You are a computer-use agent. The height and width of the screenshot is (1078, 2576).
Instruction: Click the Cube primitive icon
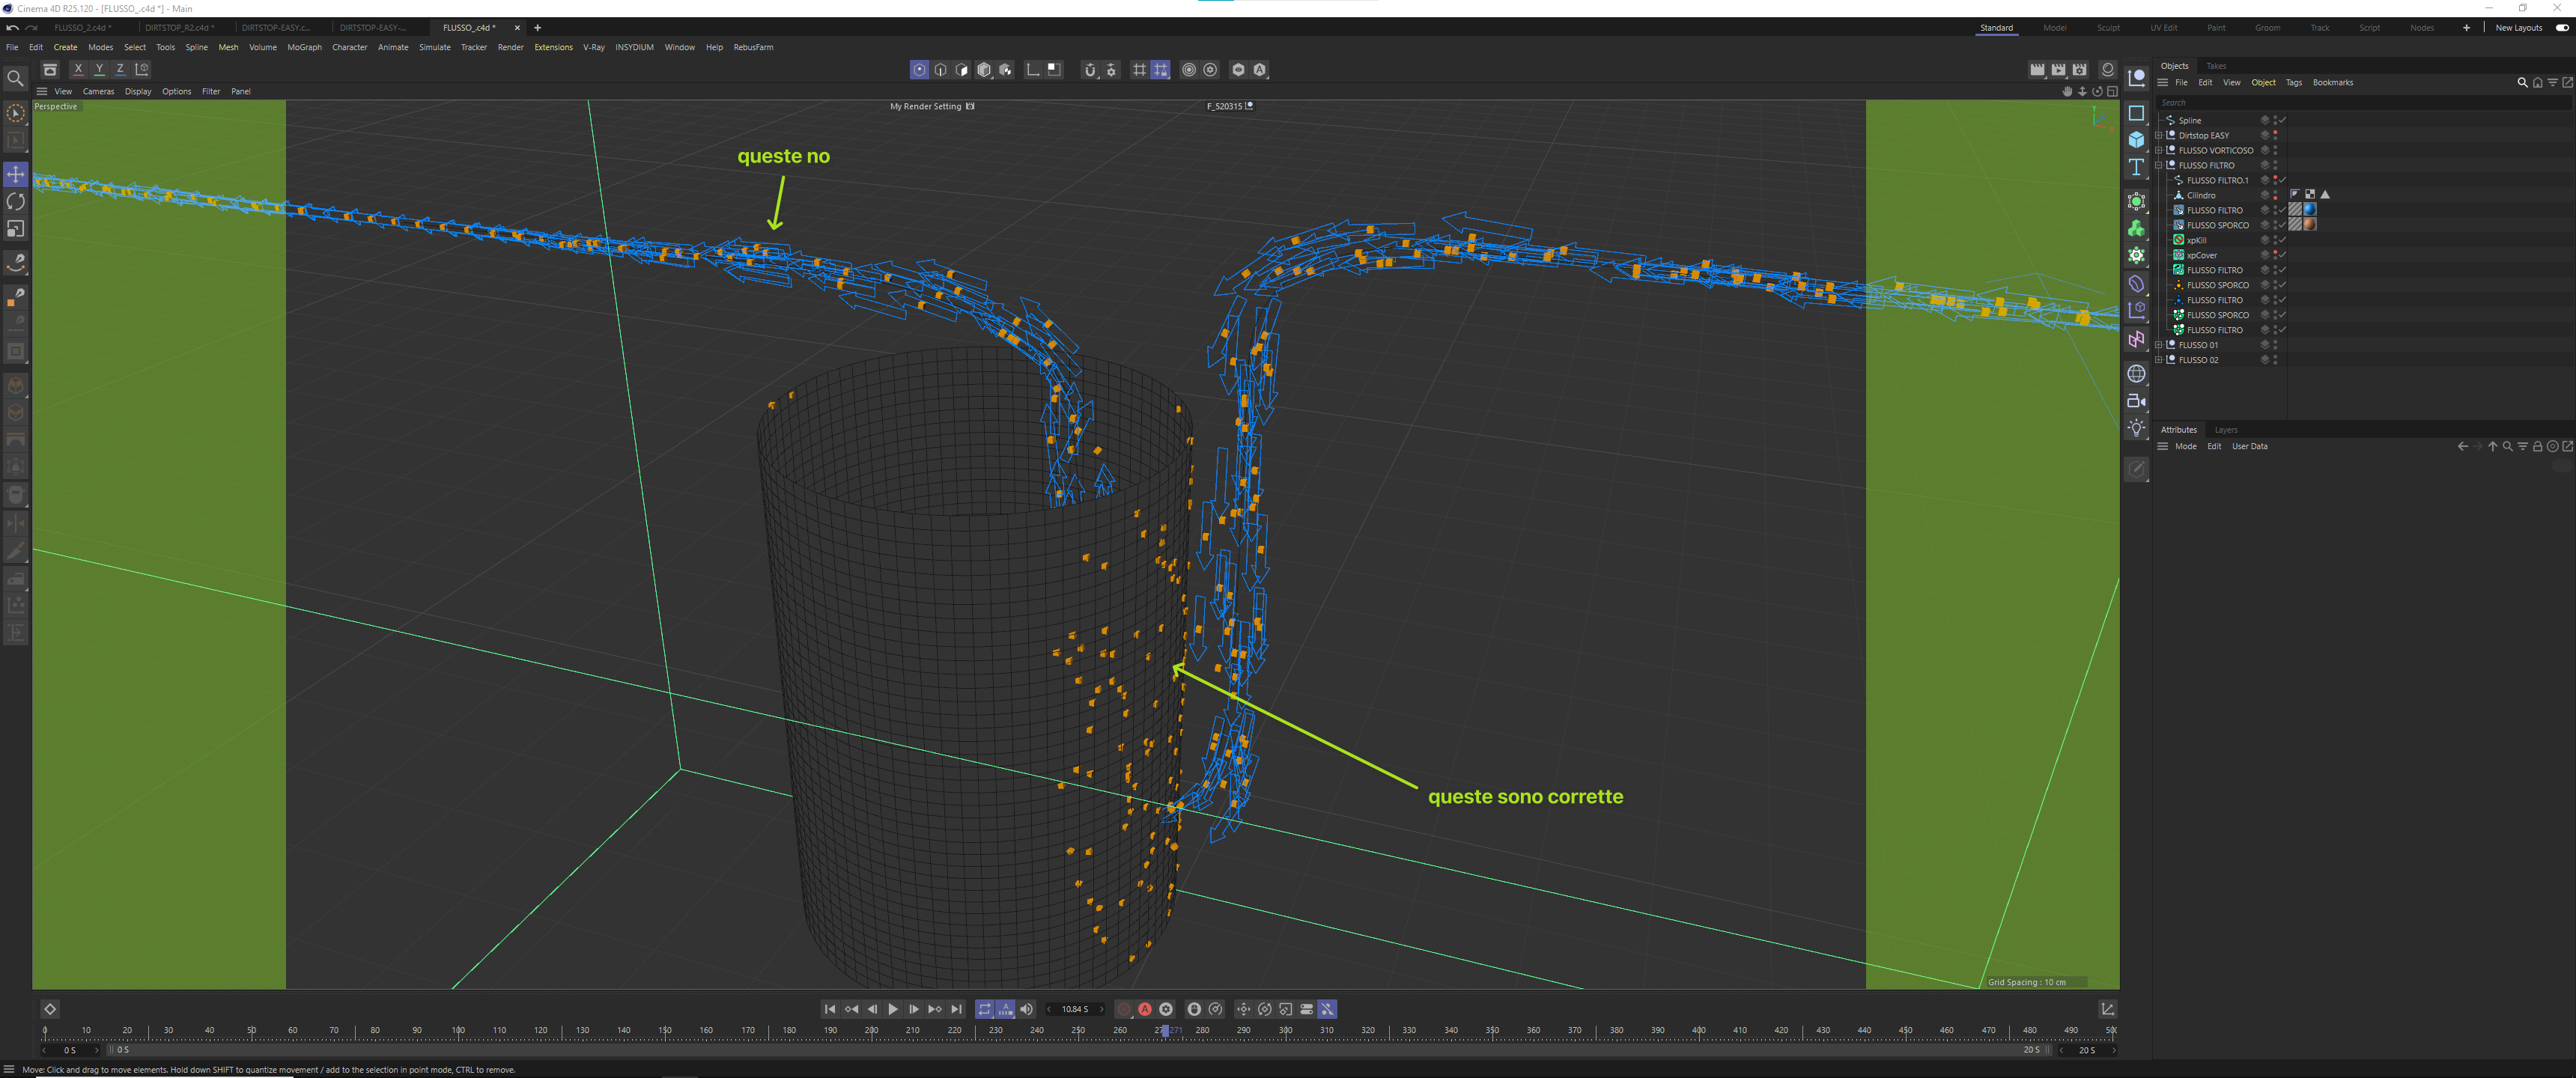click(x=2136, y=140)
